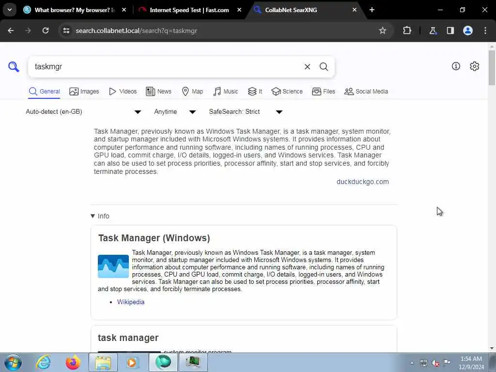
Task: Close the Fast.com tab
Action: (x=239, y=10)
